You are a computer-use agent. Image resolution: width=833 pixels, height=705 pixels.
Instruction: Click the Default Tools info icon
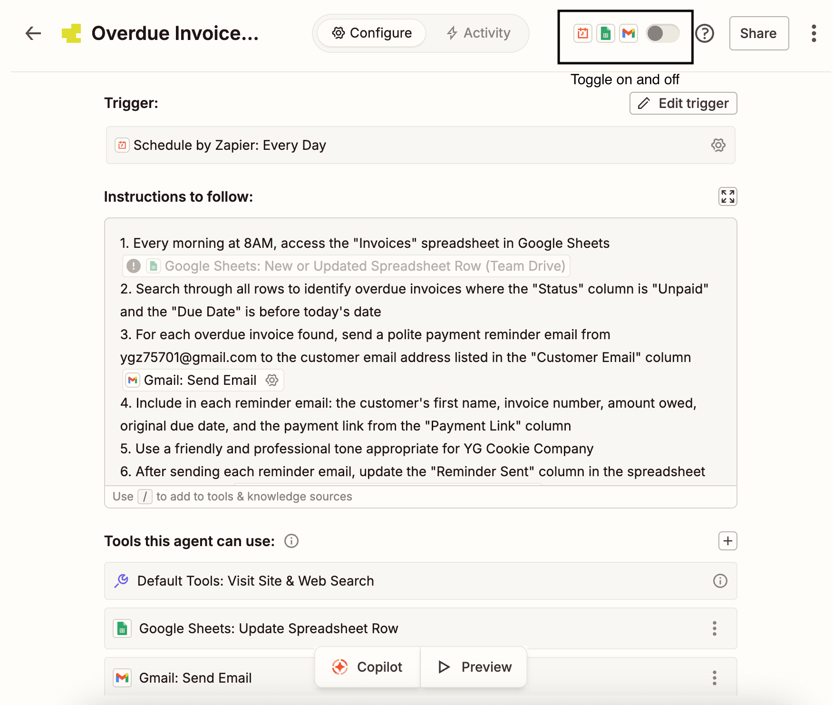pos(720,581)
